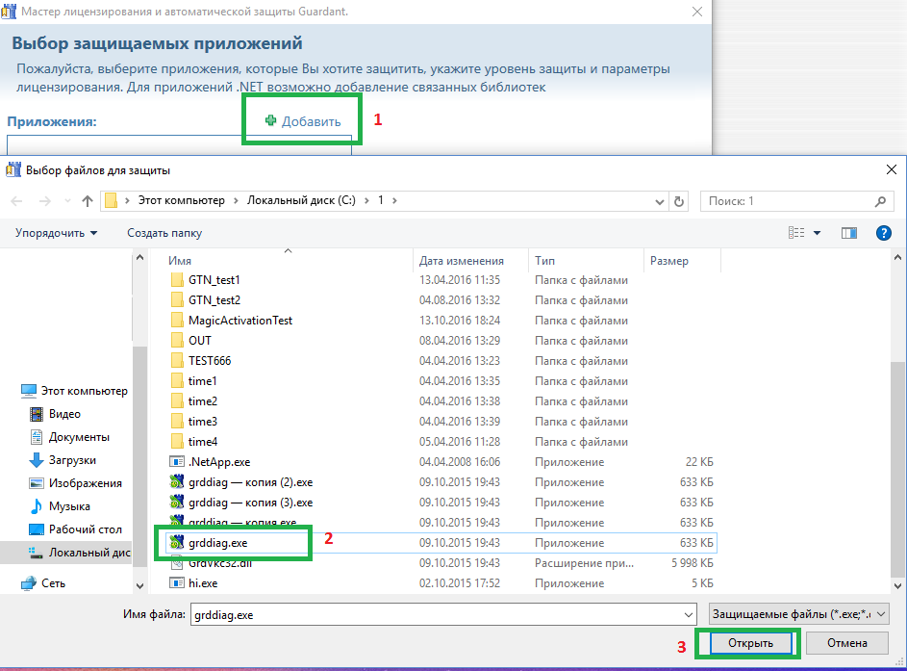907x671 pixels.
Task: Toggle the preview pane icon
Action: click(848, 233)
